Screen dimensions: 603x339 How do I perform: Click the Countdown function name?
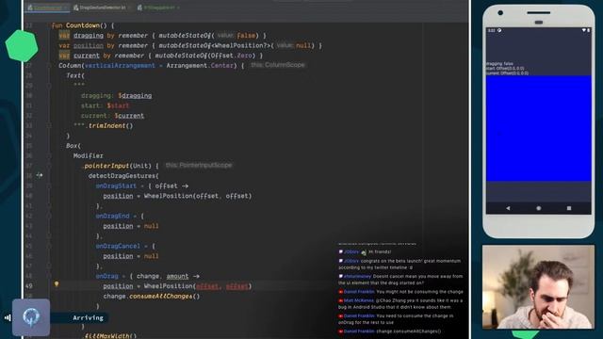[x=83, y=25]
